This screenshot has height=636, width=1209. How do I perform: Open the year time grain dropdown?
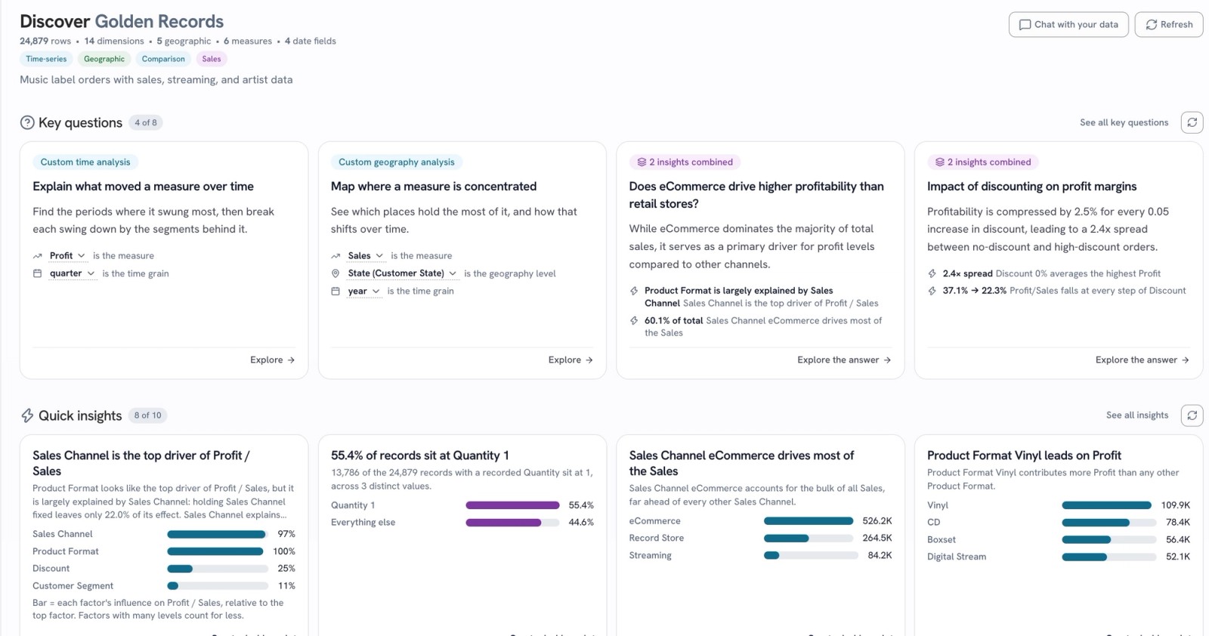tap(363, 291)
